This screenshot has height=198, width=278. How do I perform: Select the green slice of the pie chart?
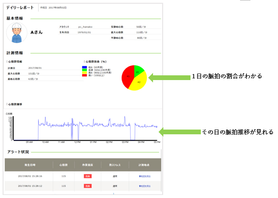coord(138,71)
